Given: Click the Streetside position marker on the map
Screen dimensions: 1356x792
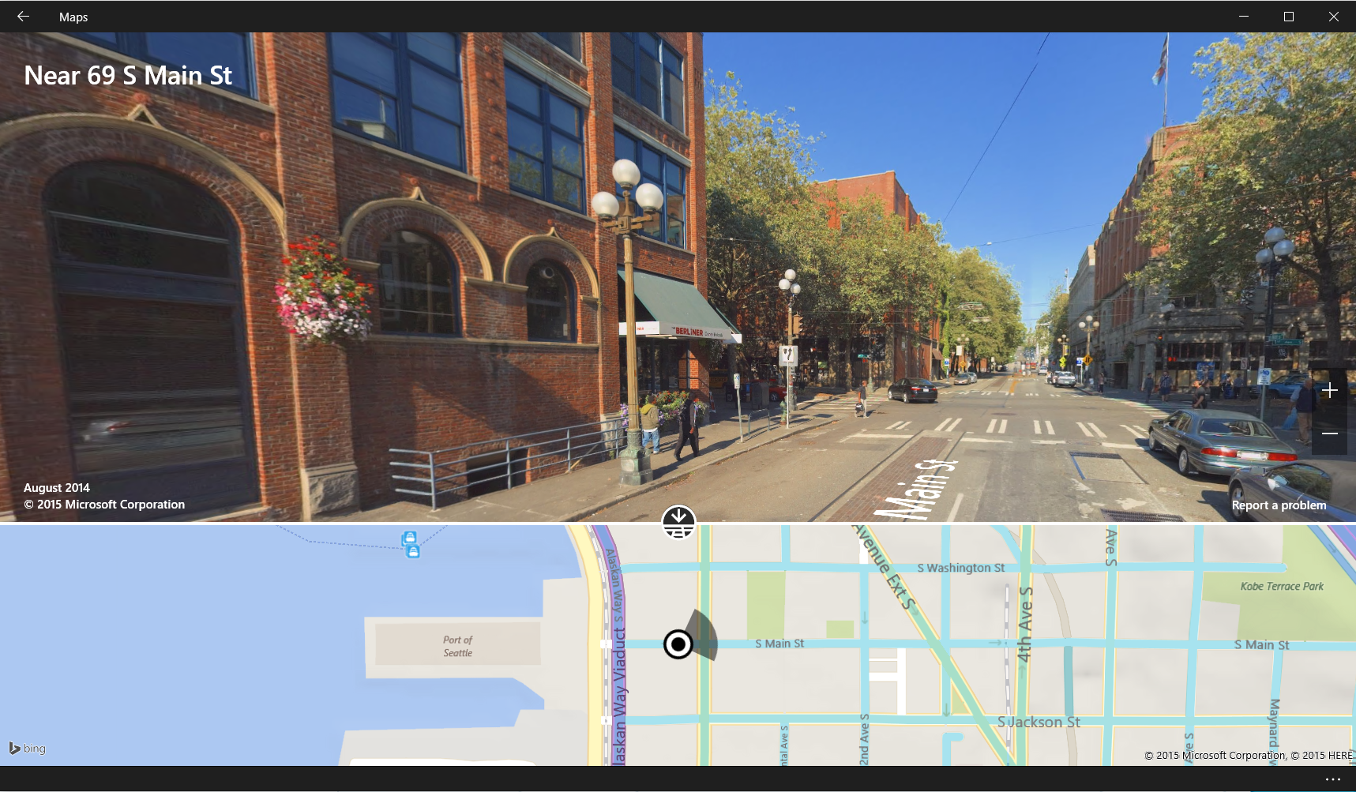Looking at the screenshot, I should 678,644.
